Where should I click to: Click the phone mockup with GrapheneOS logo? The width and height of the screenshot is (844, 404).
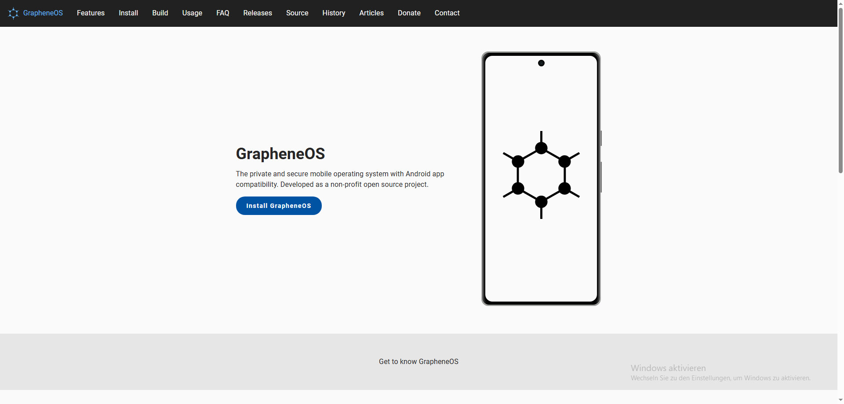541,178
